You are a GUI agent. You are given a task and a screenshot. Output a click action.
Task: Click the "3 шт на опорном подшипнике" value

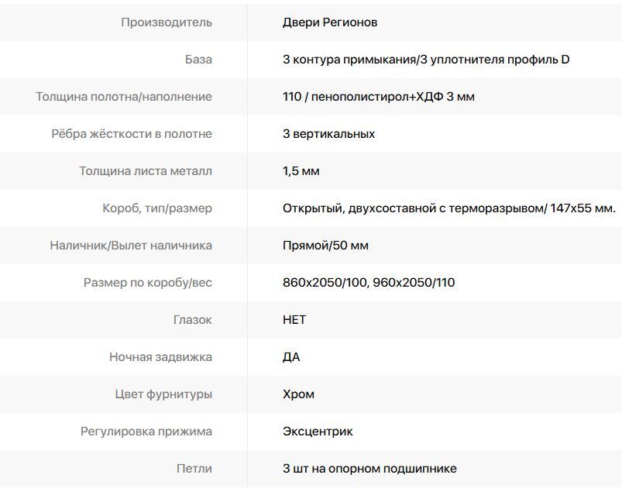tap(369, 469)
